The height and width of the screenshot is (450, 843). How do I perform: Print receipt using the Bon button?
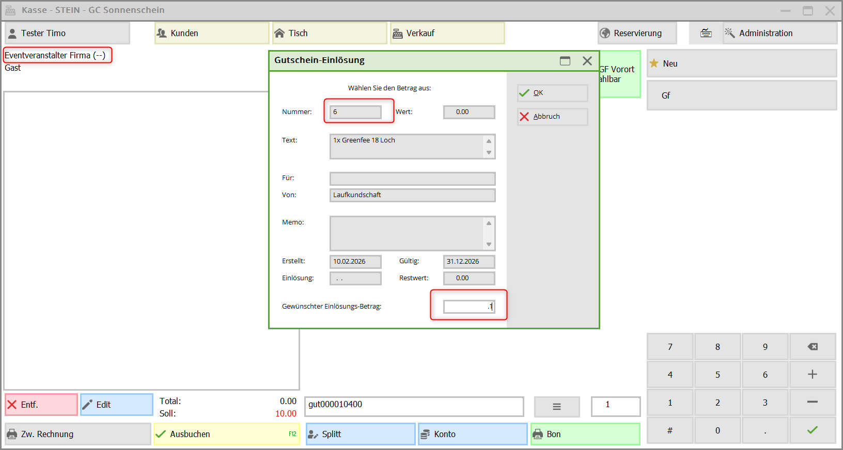(585, 434)
